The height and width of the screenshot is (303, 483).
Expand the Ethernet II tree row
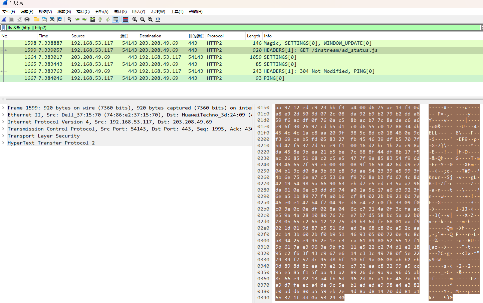click(x=3, y=115)
